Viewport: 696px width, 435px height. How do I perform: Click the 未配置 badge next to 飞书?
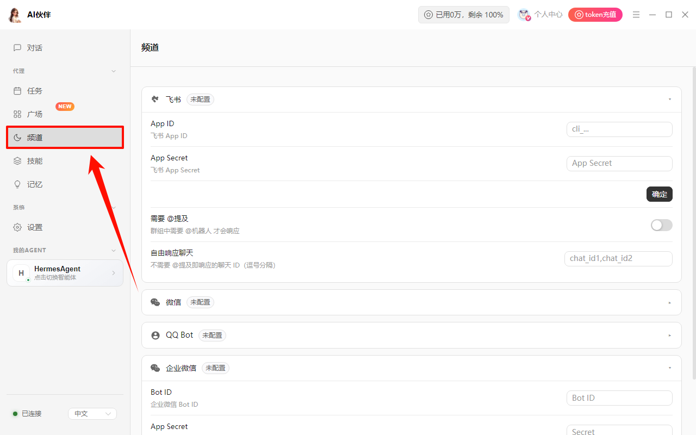point(200,100)
